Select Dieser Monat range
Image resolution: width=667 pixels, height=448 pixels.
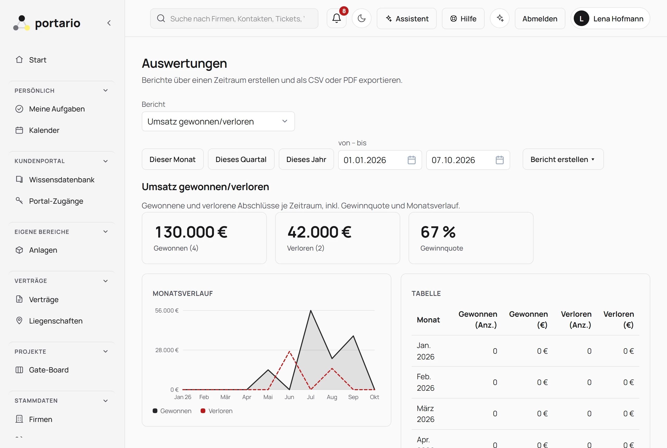[x=172, y=159]
